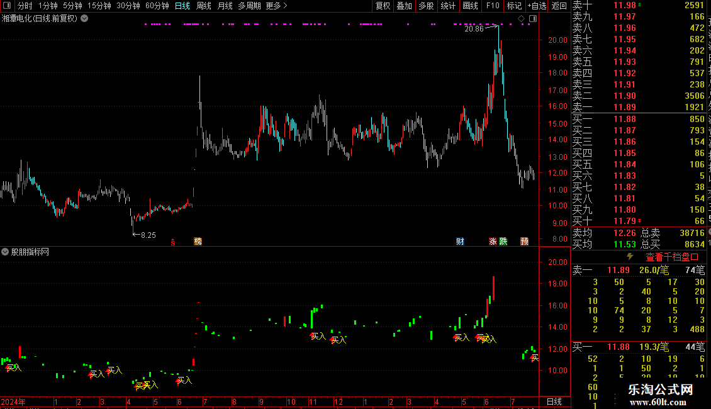Click 买一 19.3/笔 queue header
711x409 pixels.
pos(639,347)
